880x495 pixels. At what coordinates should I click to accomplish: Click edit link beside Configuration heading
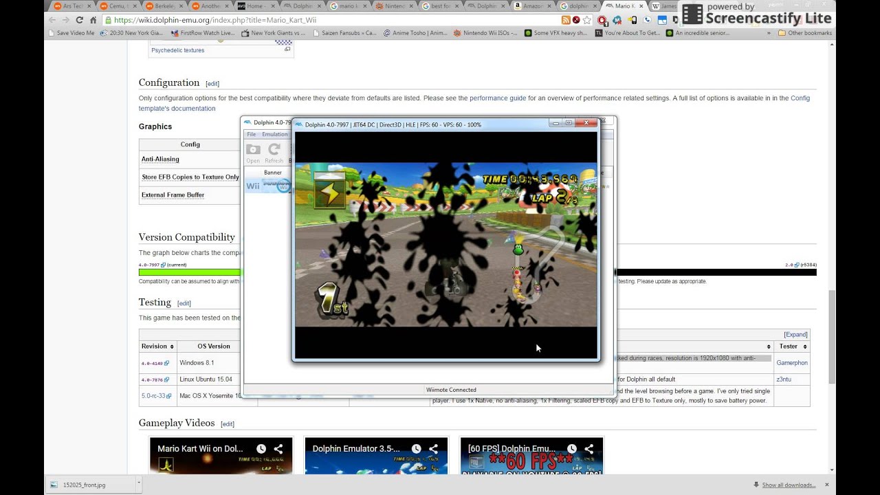click(x=212, y=84)
